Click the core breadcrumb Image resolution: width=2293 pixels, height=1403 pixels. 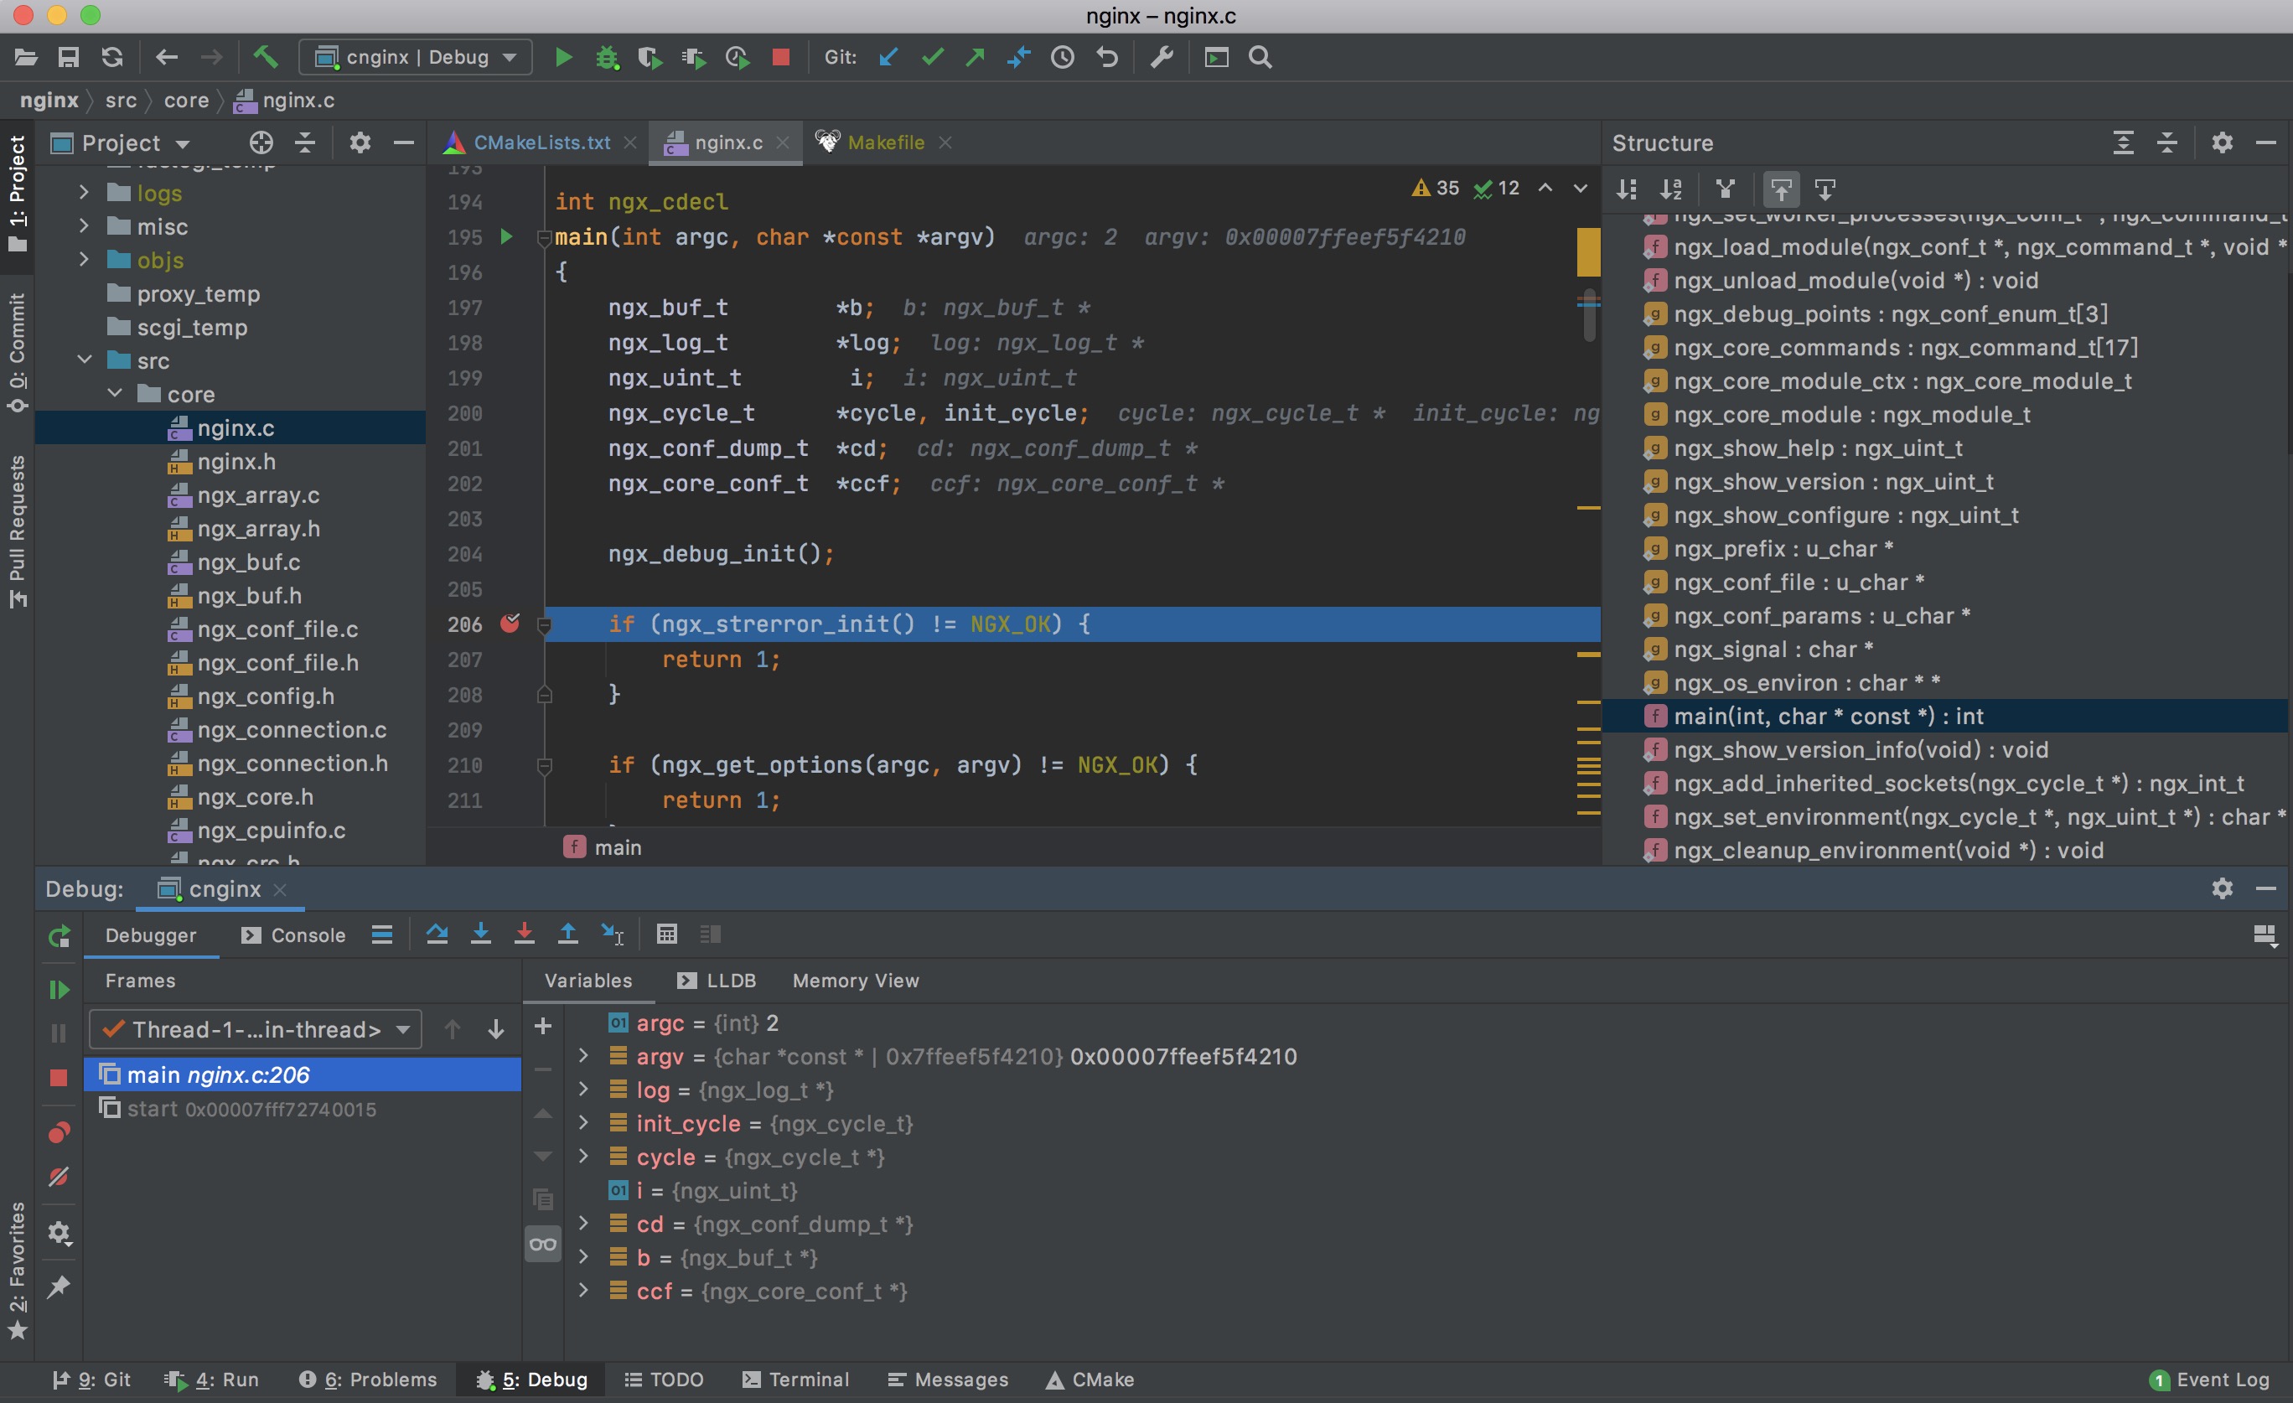(x=186, y=101)
